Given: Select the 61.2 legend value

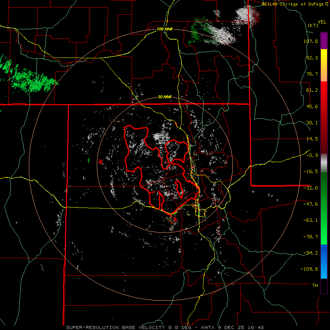Looking at the screenshot, I should click(312, 90).
